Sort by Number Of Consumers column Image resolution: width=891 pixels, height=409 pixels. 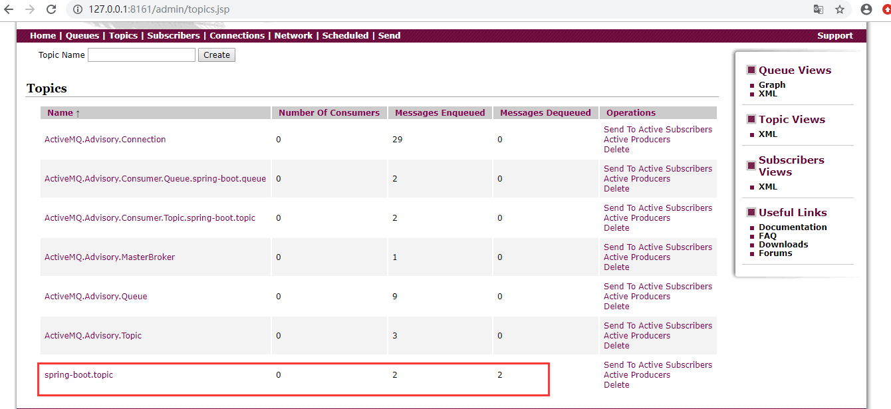tap(329, 113)
